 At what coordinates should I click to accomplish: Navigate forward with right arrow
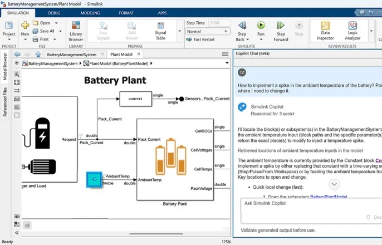click(x=27, y=54)
